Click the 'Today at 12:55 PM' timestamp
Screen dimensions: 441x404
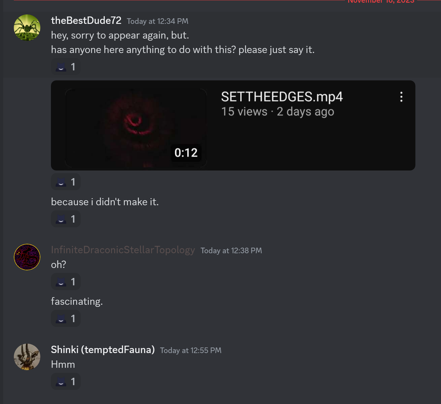191,350
